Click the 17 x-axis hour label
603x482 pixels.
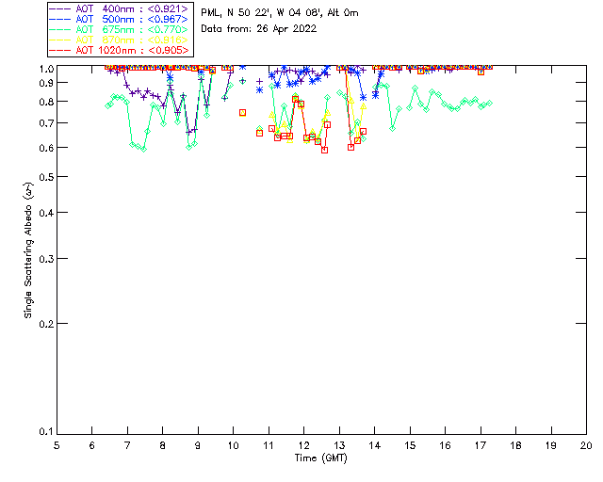481,445
